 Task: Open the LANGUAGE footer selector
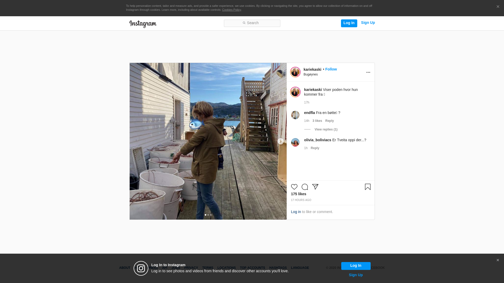pos(300,268)
